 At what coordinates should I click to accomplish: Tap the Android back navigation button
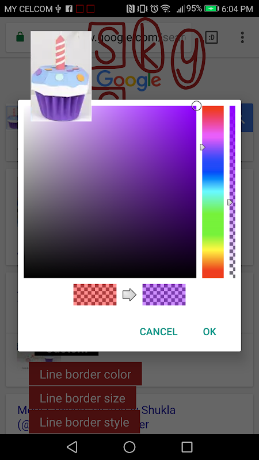pyautogui.click(x=72, y=447)
